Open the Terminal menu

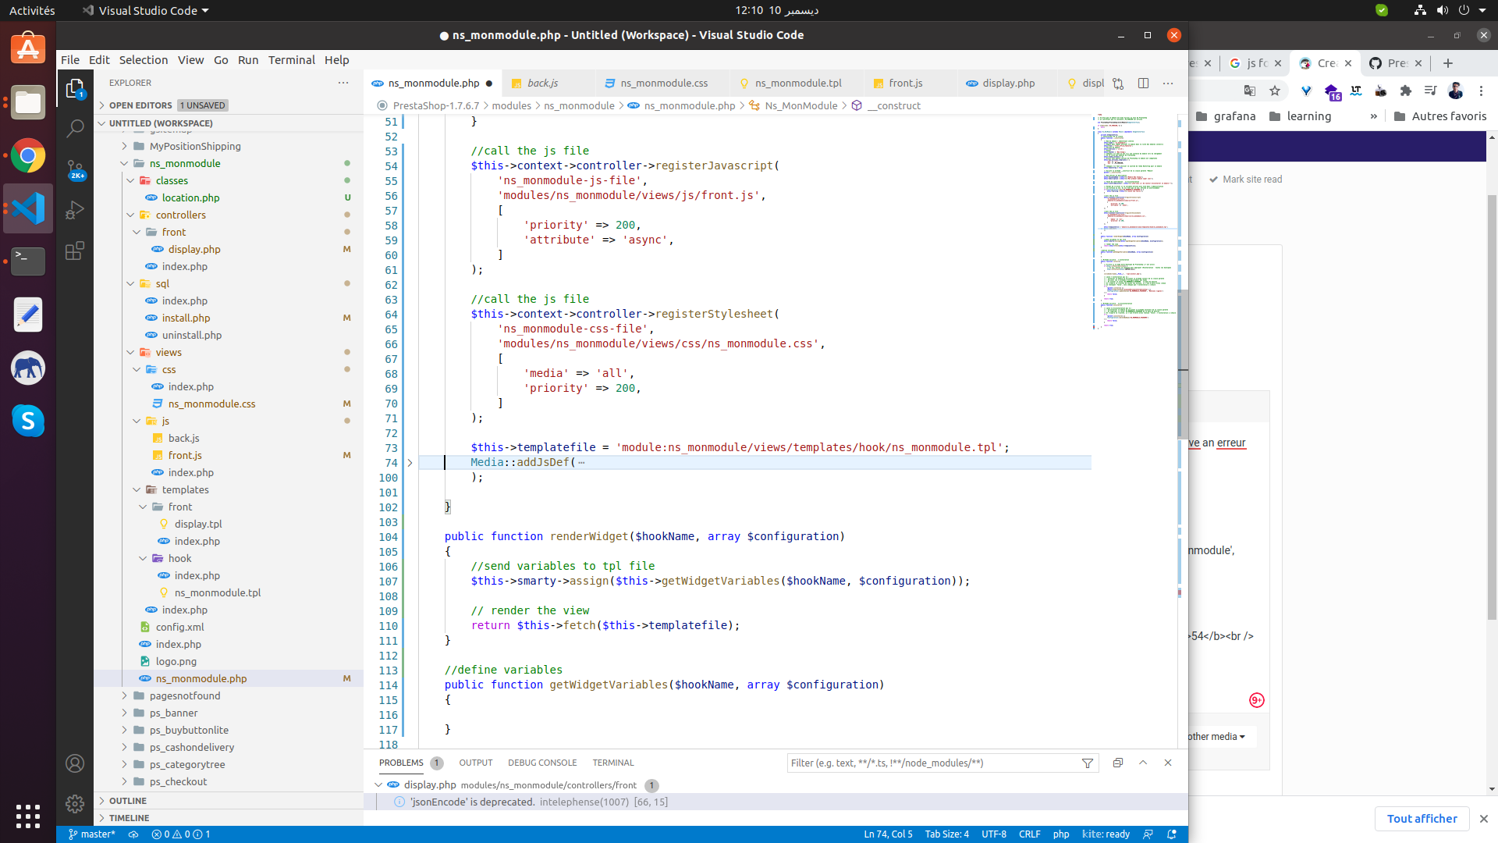(x=291, y=60)
